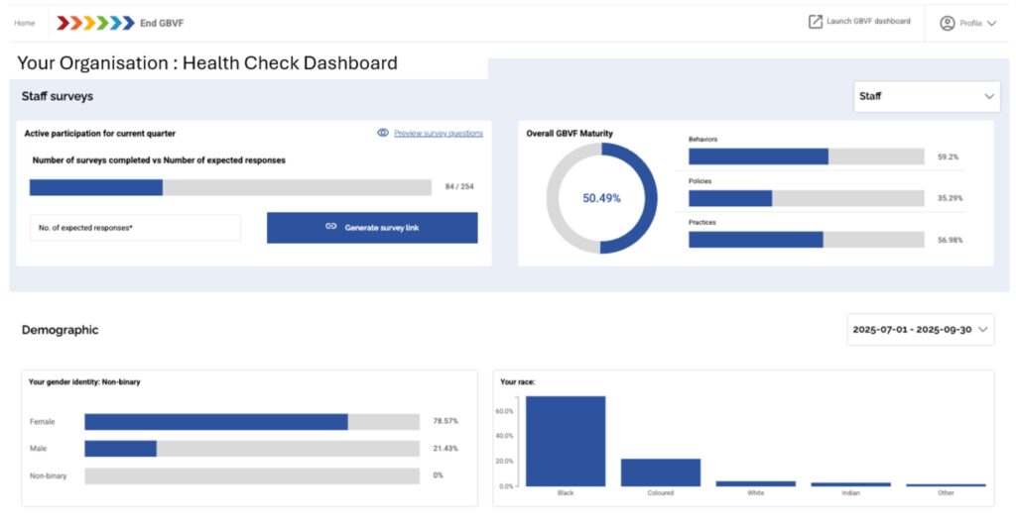
Task: Select the Female gender identity bar
Action: 251,422
